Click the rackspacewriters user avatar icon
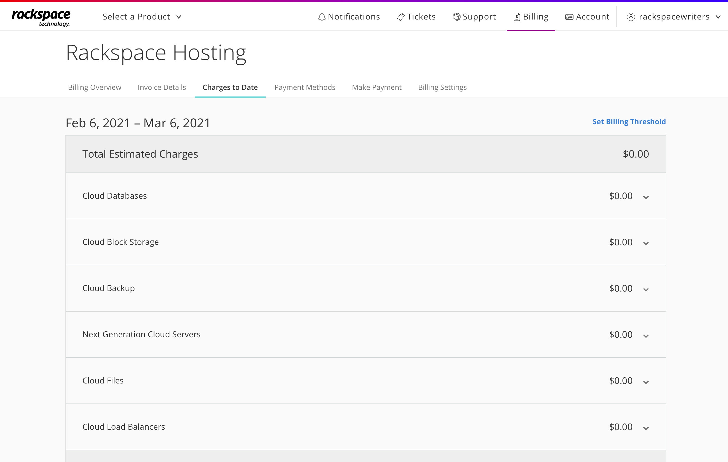 [631, 17]
